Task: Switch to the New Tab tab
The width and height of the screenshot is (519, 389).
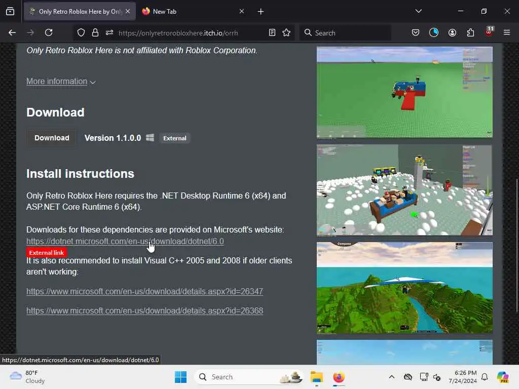Action: pyautogui.click(x=193, y=12)
